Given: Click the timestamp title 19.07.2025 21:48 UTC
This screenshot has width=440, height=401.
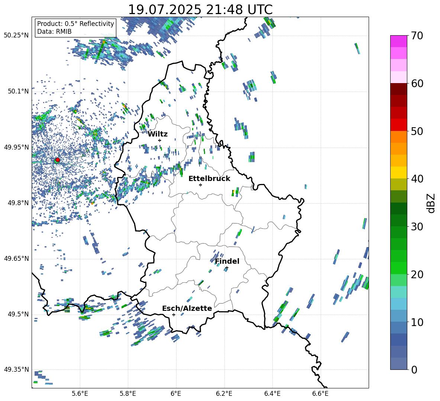Looking at the screenshot, I should pos(200,10).
